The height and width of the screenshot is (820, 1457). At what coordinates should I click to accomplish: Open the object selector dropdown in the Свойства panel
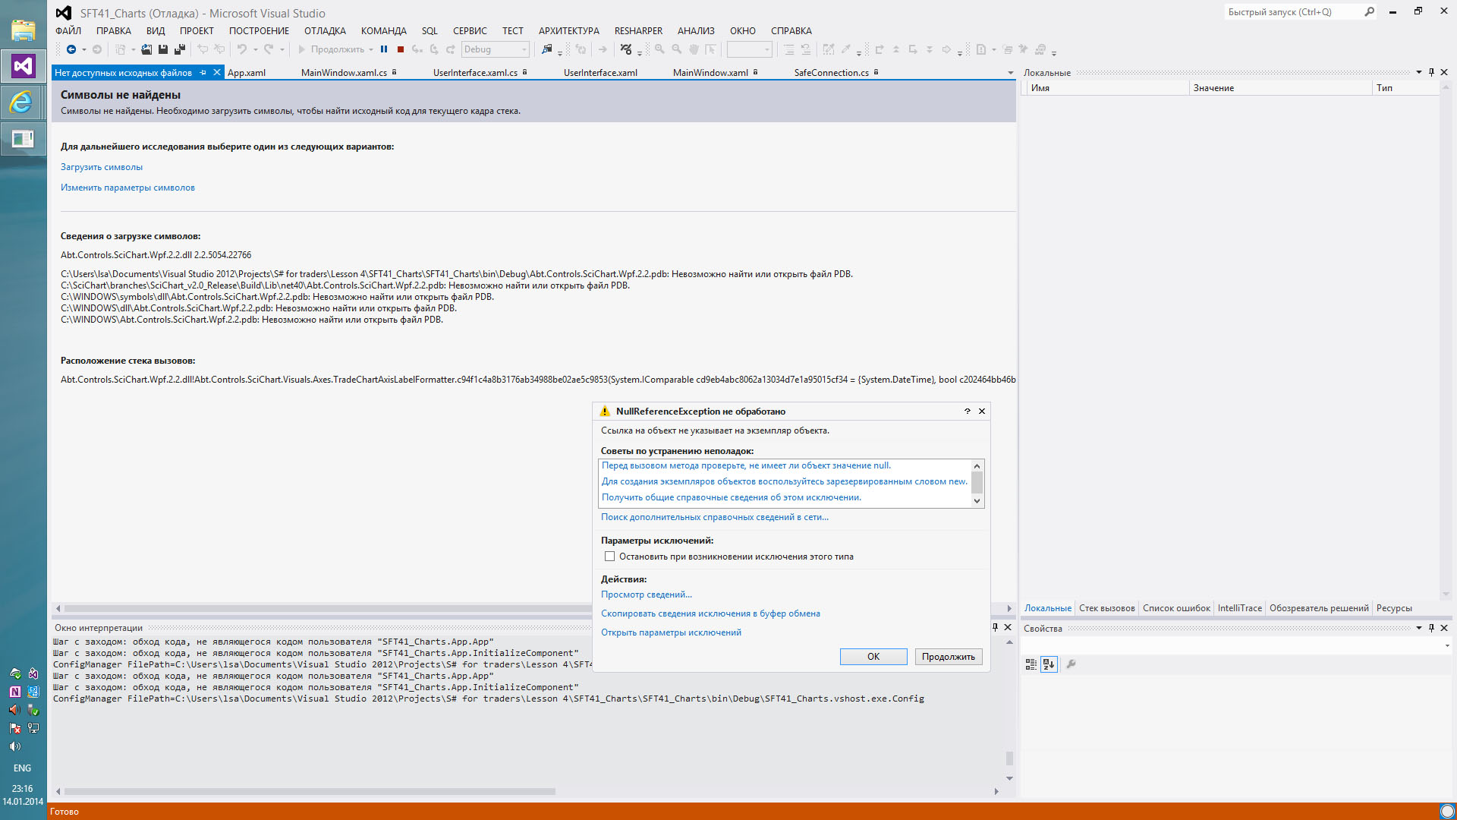pos(1446,646)
